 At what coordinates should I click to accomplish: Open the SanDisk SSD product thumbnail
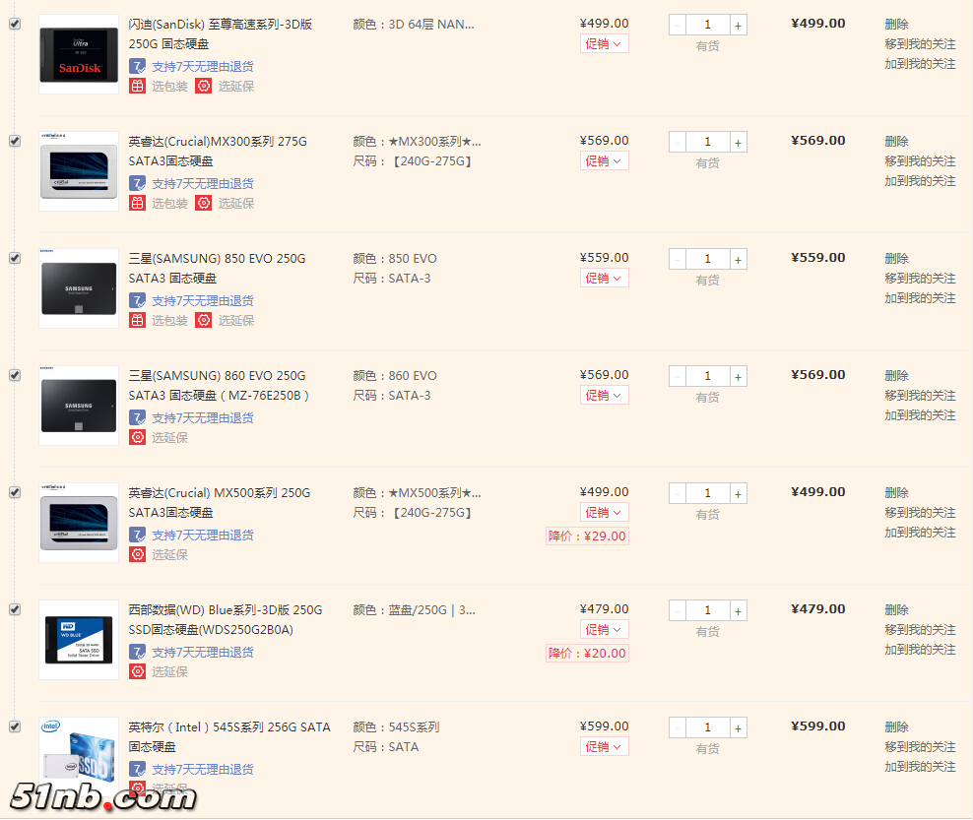click(79, 54)
